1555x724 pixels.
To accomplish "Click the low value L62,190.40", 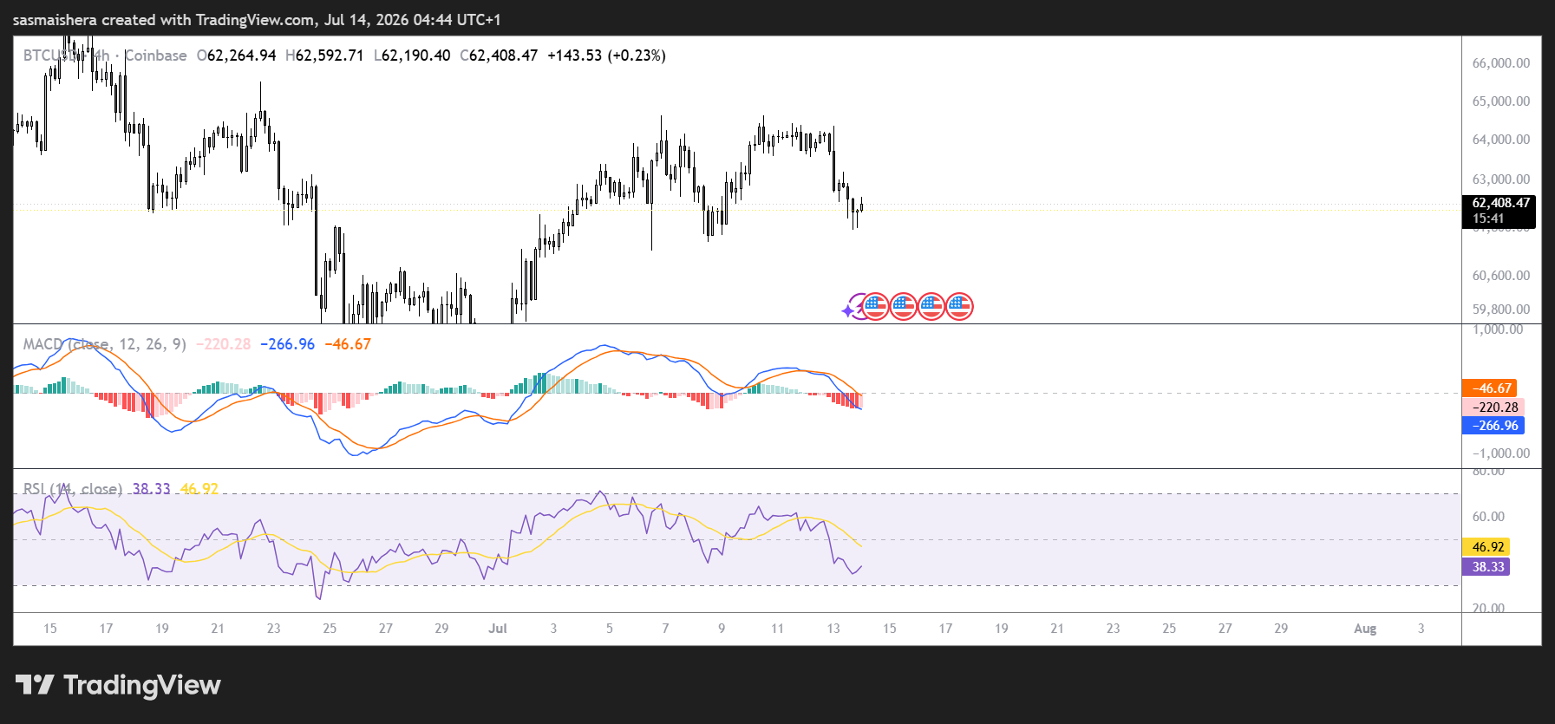I will click(x=412, y=55).
